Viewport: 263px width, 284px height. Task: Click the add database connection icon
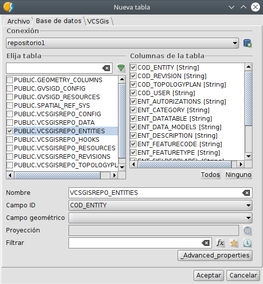click(247, 43)
